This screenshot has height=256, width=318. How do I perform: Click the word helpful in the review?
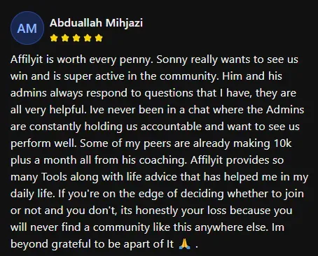click(x=68, y=110)
